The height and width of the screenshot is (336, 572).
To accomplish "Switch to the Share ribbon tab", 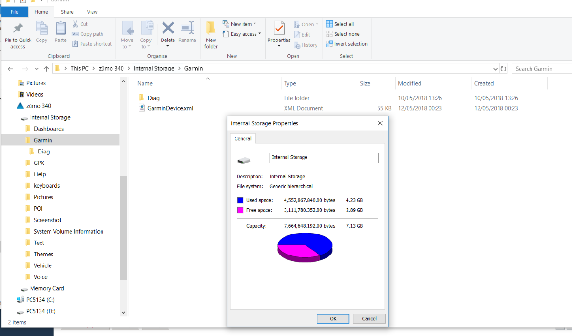I will pos(67,12).
